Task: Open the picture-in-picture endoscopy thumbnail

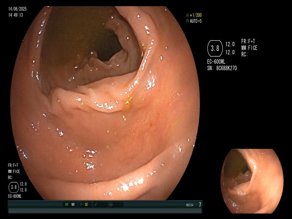Action: point(252,181)
